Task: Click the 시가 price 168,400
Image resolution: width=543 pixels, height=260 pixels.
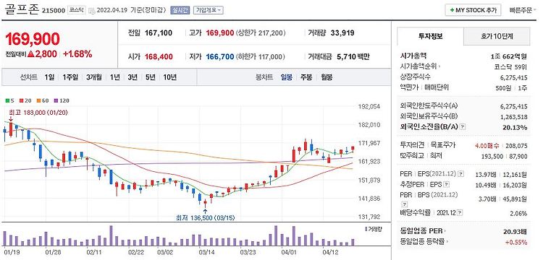Action: pos(159,56)
